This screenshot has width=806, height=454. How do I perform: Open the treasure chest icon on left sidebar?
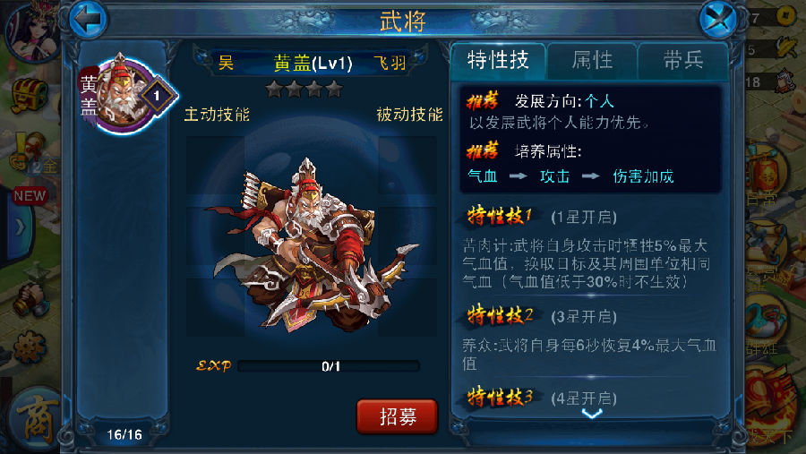(30, 96)
